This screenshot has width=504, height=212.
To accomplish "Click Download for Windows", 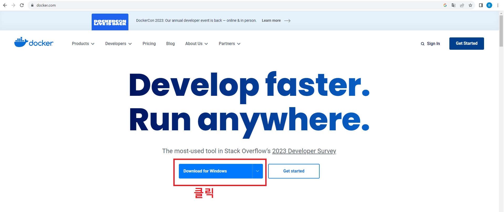I will click(x=215, y=171).
